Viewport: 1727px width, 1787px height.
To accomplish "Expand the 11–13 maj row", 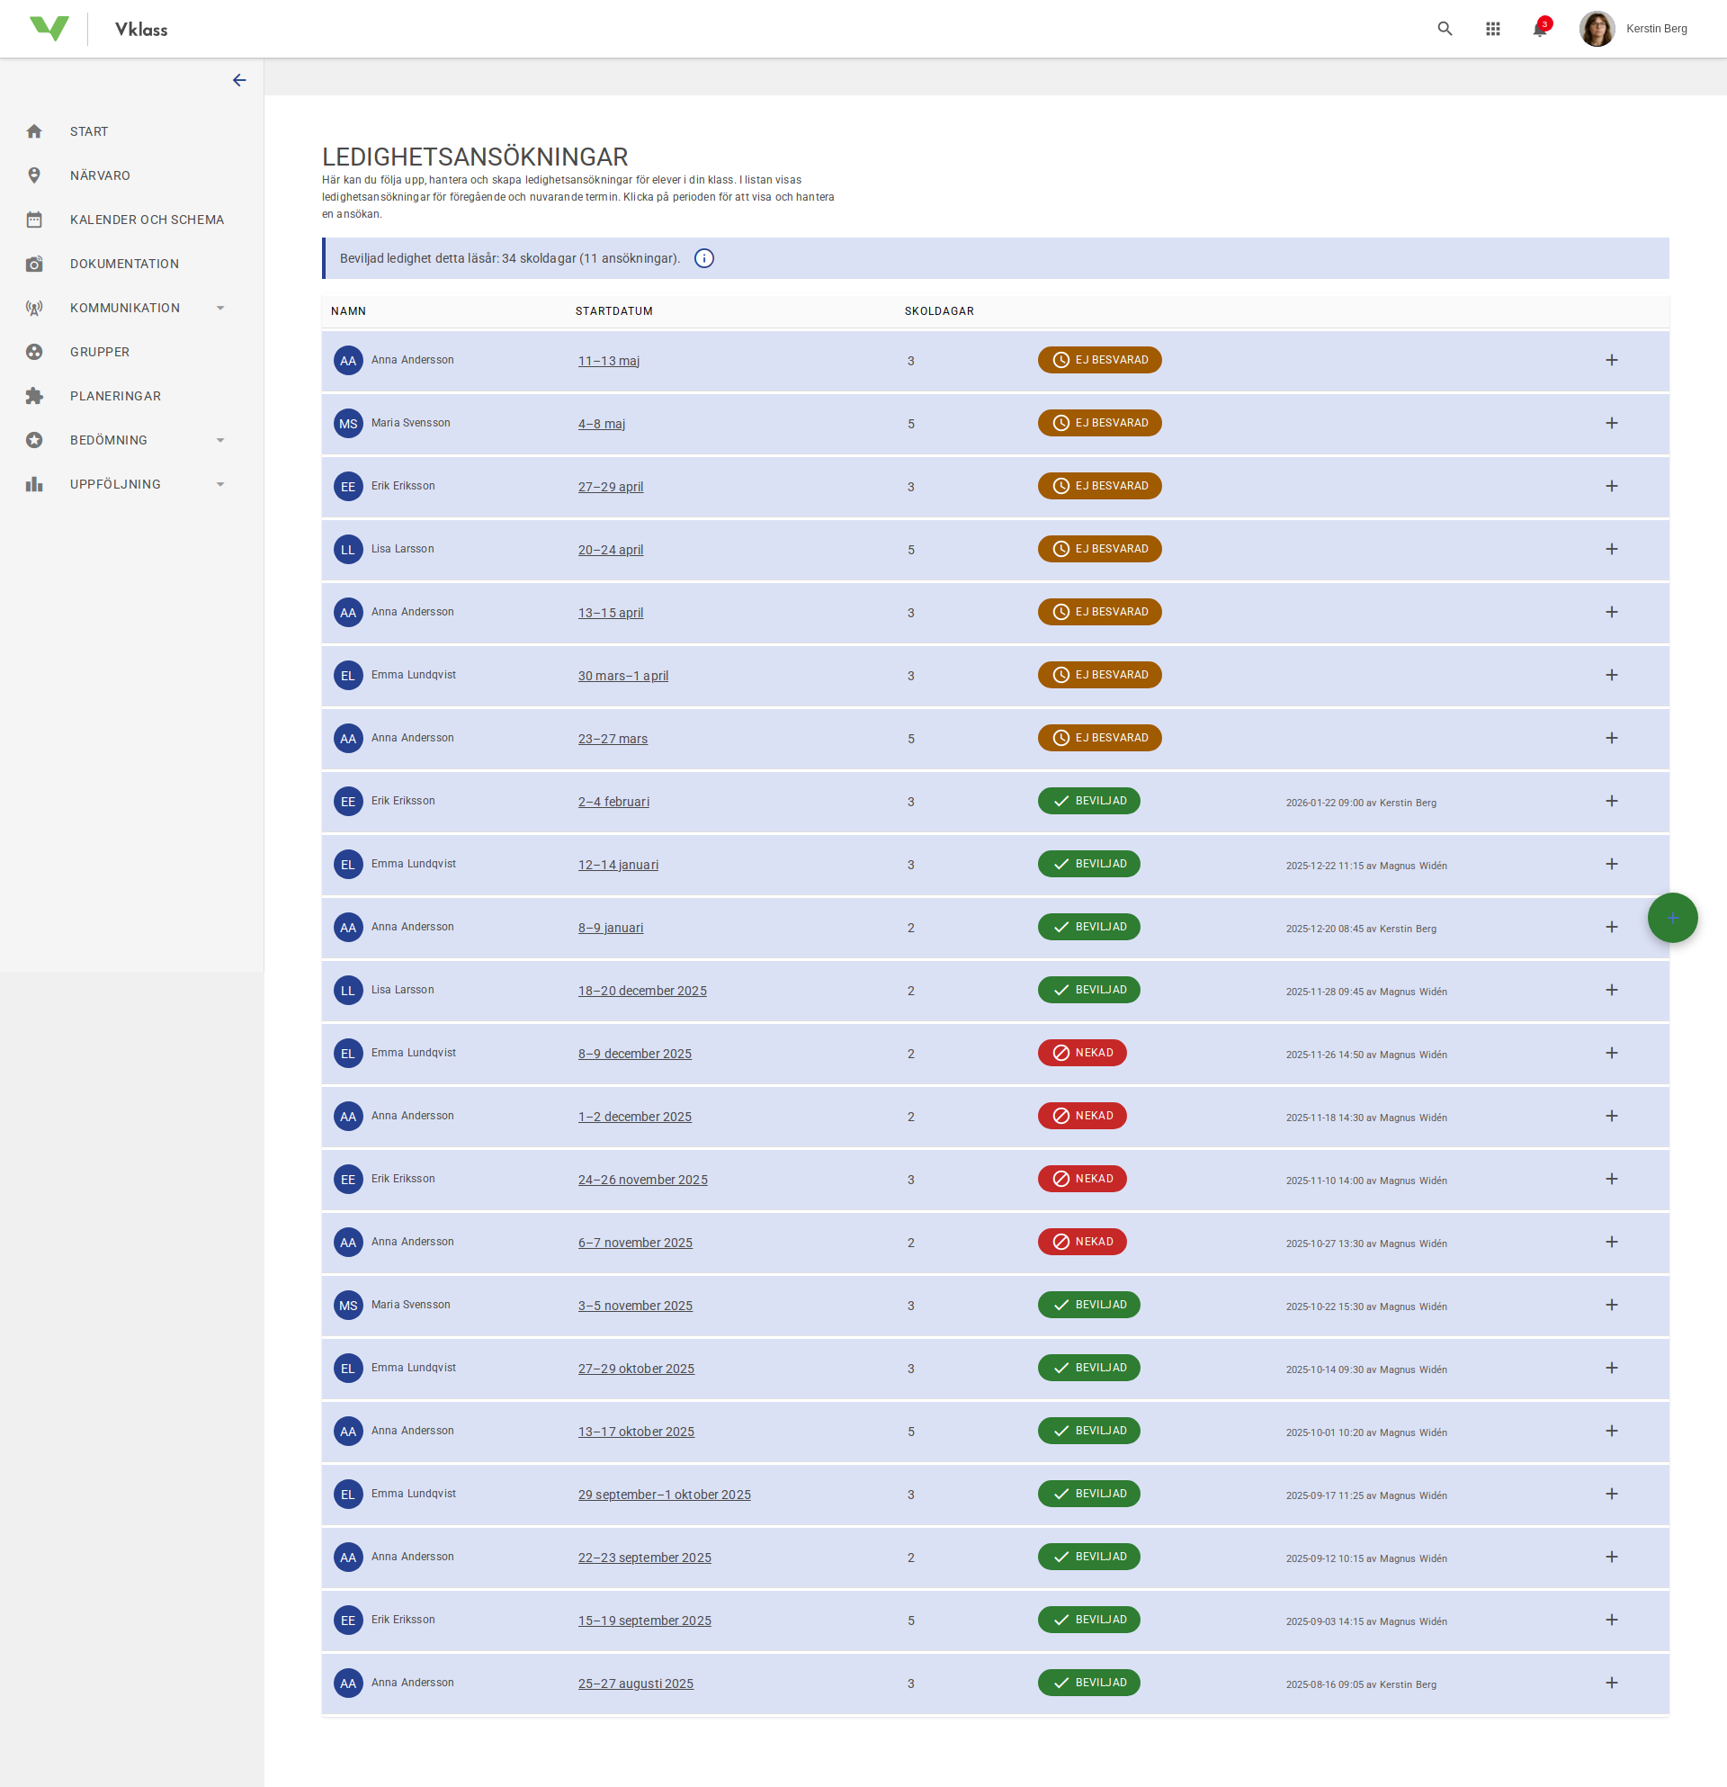I will coord(1611,360).
